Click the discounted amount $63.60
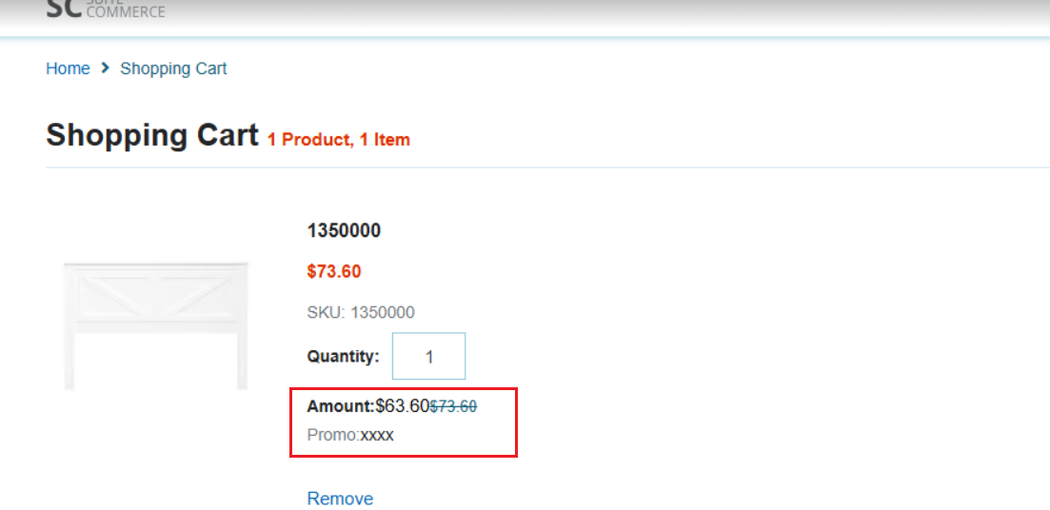Image resolution: width=1050 pixels, height=510 pixels. click(402, 406)
